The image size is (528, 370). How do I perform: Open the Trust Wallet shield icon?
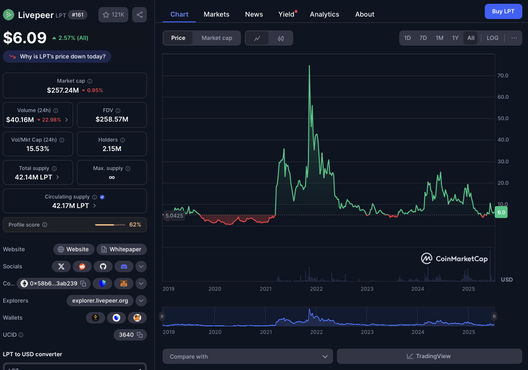click(116, 317)
